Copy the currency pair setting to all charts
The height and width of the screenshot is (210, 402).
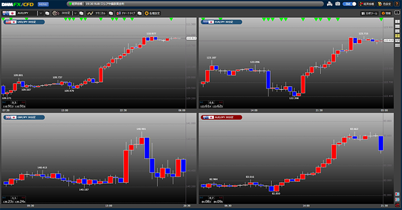point(47,13)
